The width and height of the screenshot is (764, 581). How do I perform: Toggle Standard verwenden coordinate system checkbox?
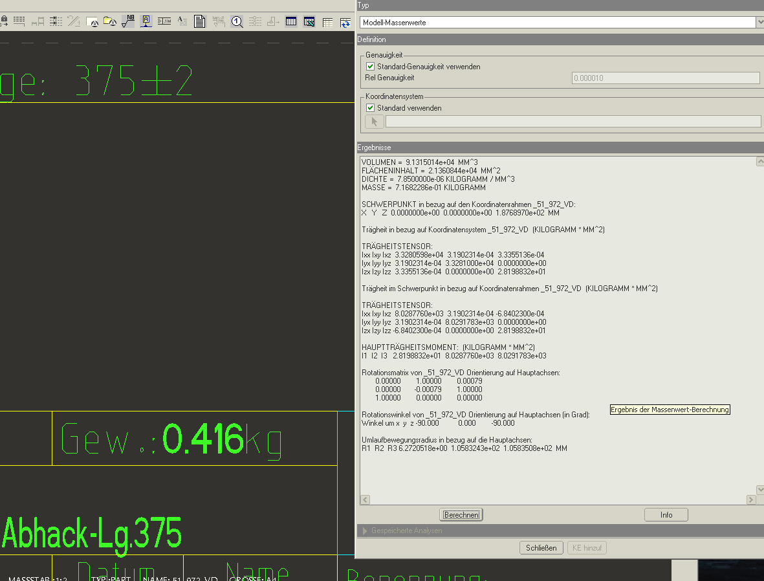click(x=370, y=107)
